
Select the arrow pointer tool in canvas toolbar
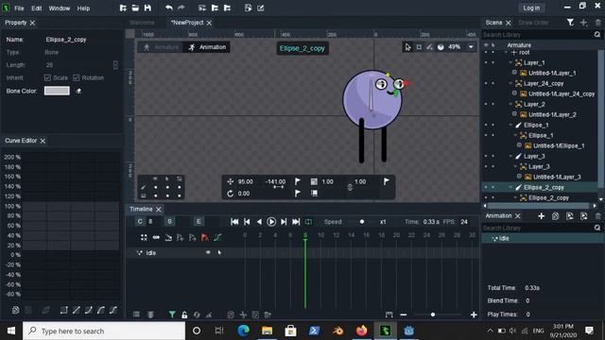click(407, 47)
